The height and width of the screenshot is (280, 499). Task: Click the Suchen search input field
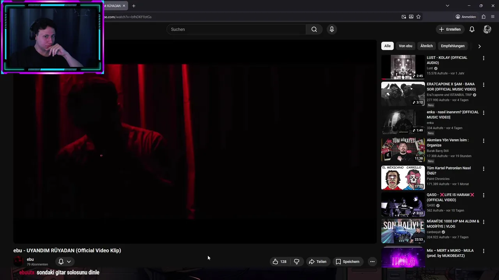click(236, 29)
